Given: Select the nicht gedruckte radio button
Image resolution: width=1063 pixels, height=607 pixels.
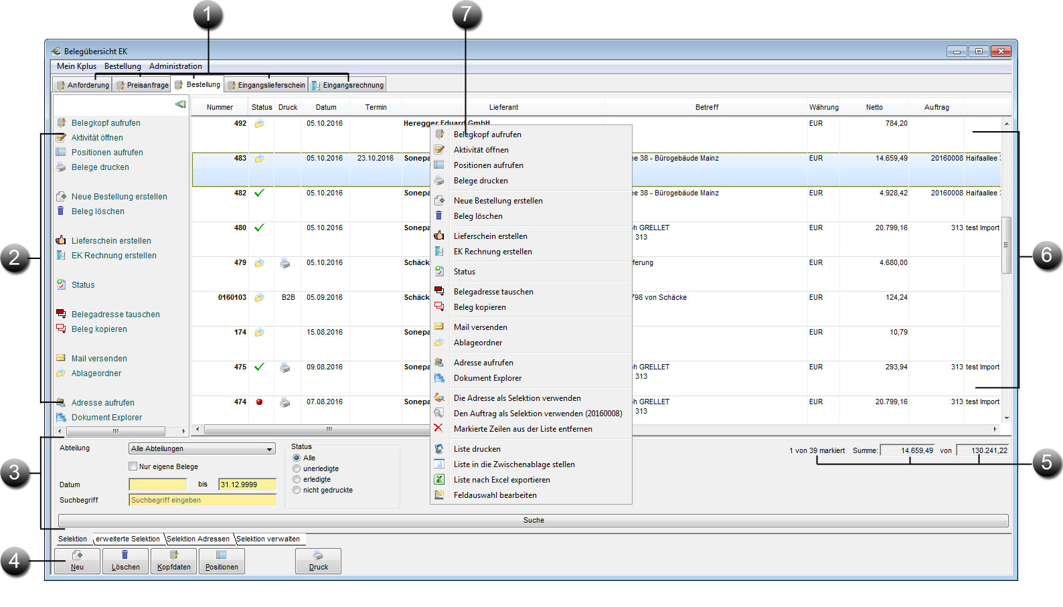Looking at the screenshot, I should tap(297, 490).
